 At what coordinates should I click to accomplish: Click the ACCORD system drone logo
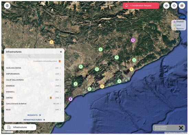(x=181, y=128)
